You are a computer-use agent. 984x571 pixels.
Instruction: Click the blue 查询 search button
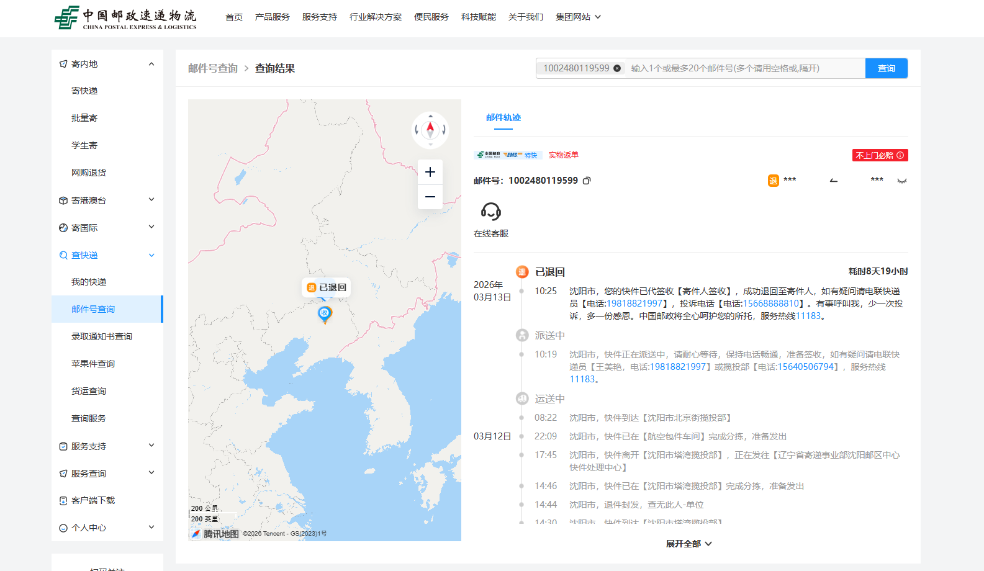pyautogui.click(x=886, y=68)
